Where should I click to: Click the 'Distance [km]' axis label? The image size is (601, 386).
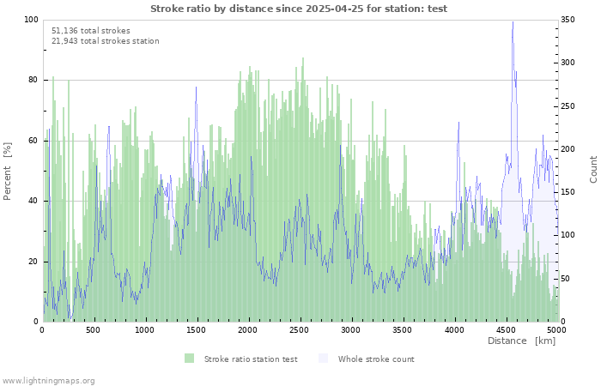[522, 341]
